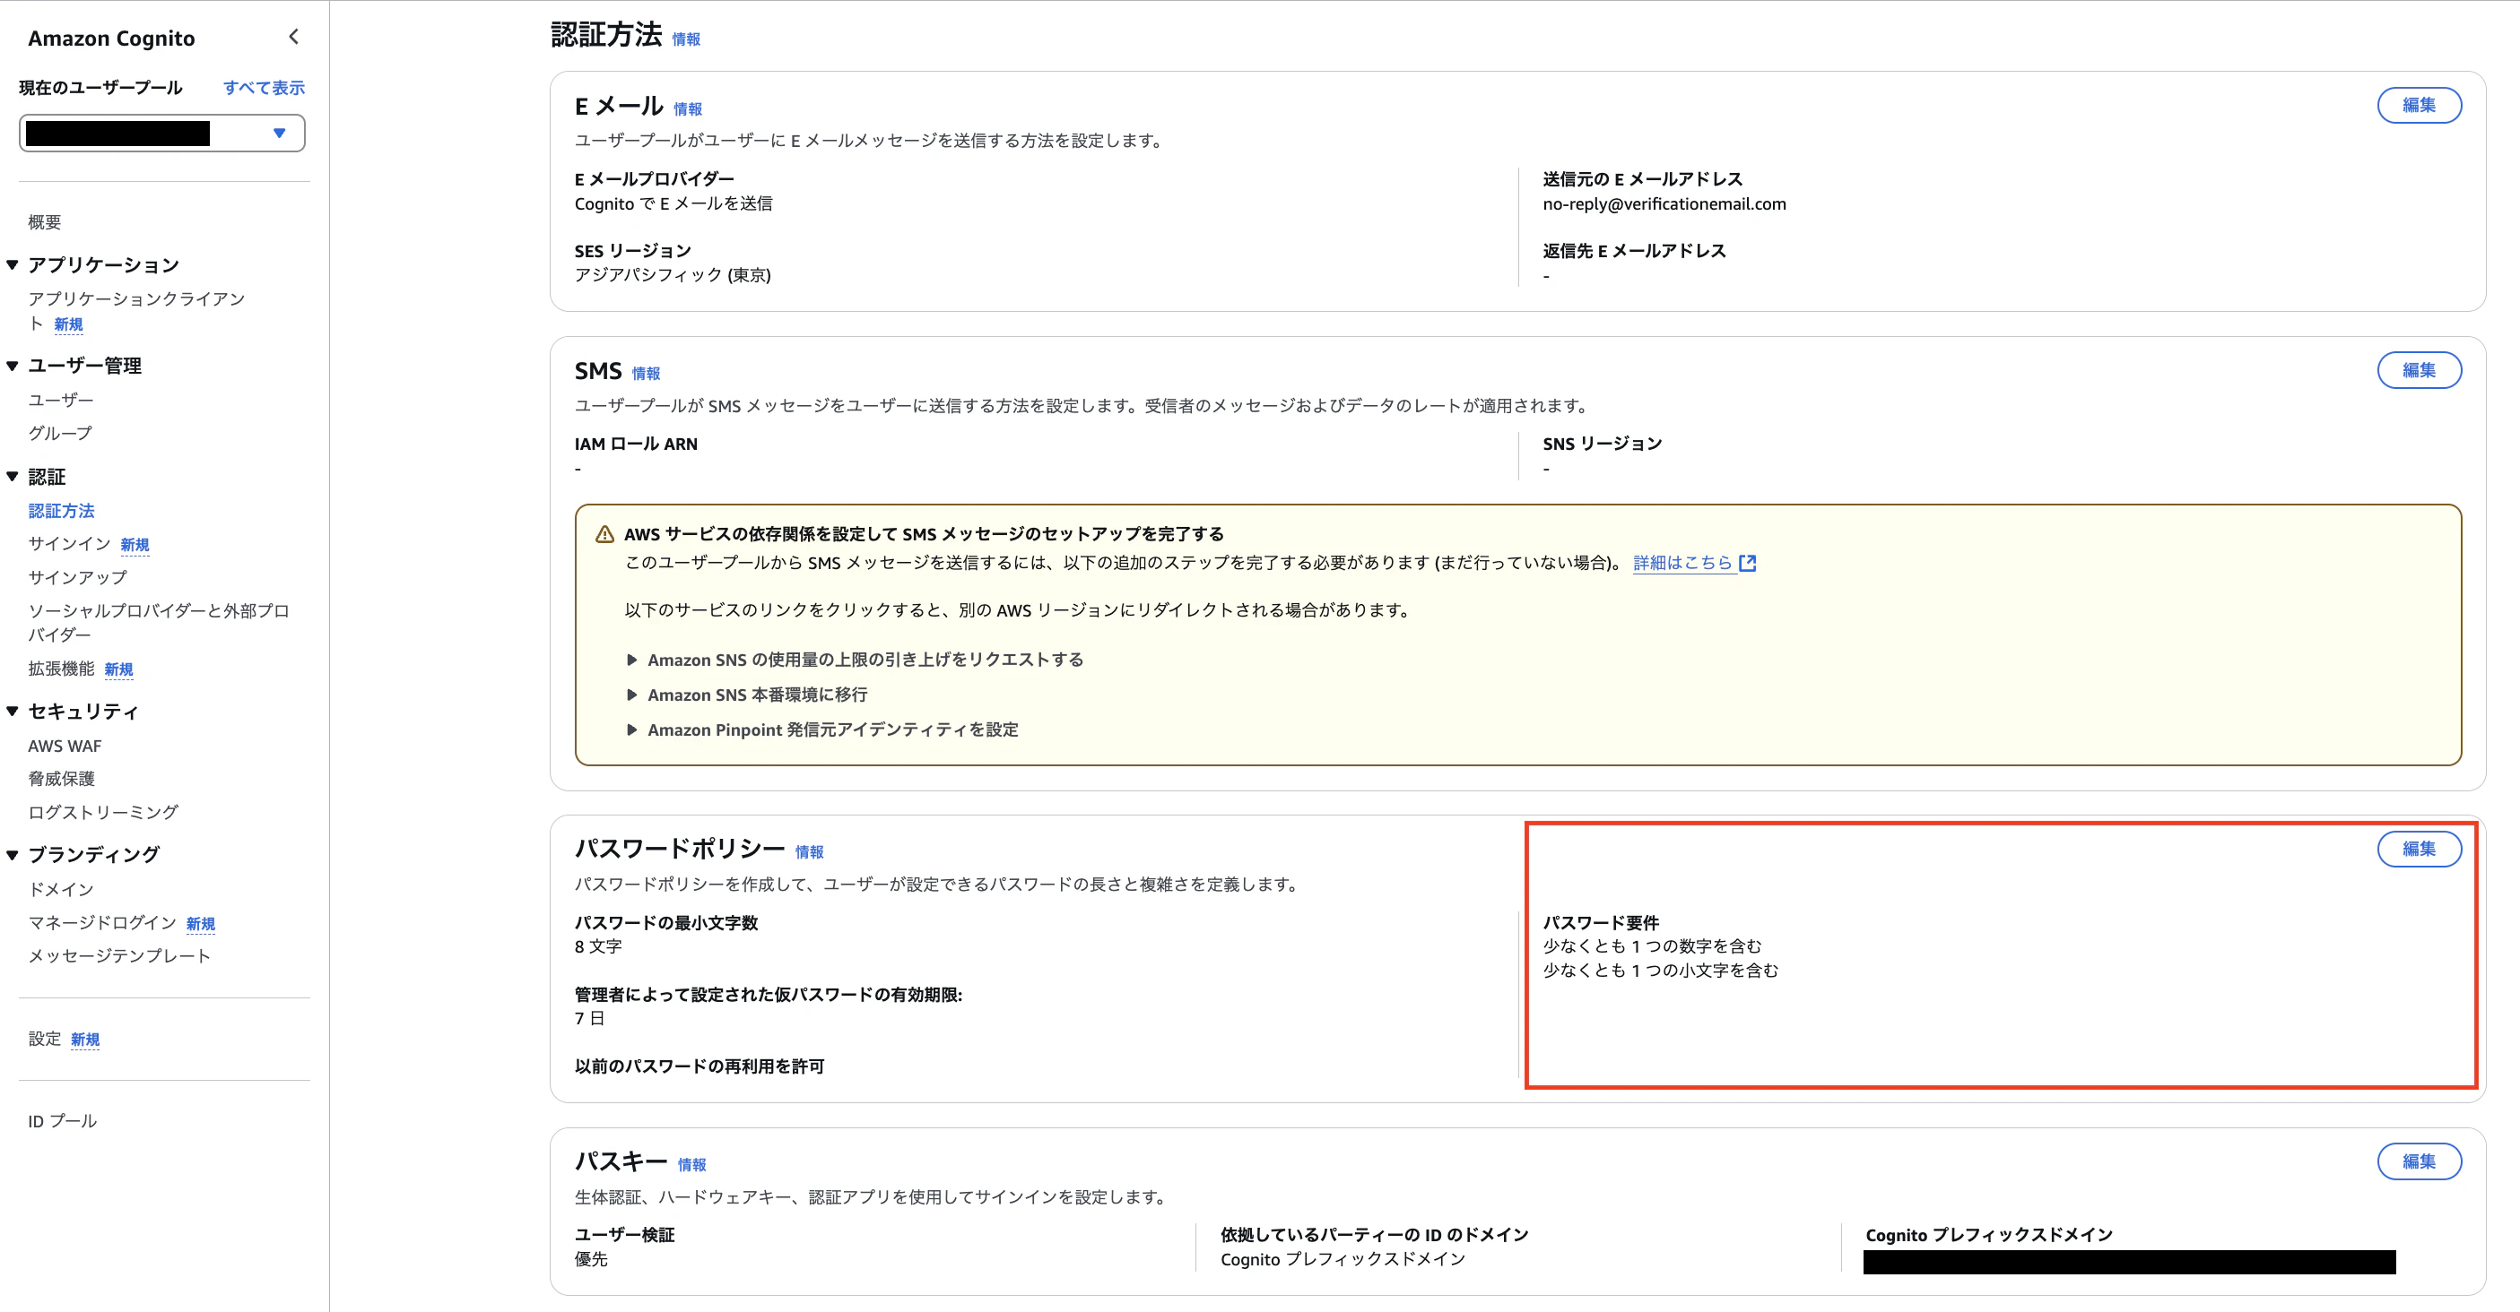This screenshot has width=2520, height=1312.
Task: Expand Amazon SNS の使用量の上限 request section
Action: 632,660
